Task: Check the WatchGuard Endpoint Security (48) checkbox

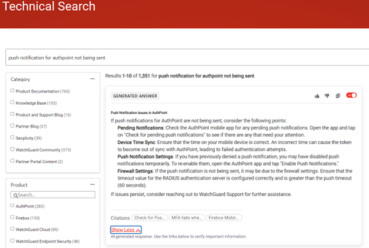Action: [12, 240]
